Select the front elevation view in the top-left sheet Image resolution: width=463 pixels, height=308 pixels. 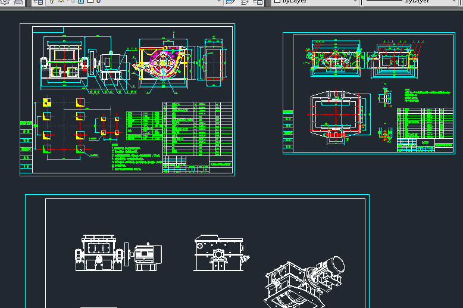[x=64, y=63]
